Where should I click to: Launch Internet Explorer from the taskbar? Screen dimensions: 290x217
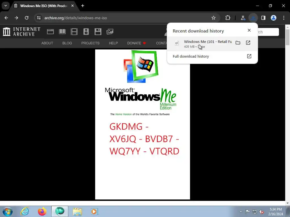click(25, 211)
